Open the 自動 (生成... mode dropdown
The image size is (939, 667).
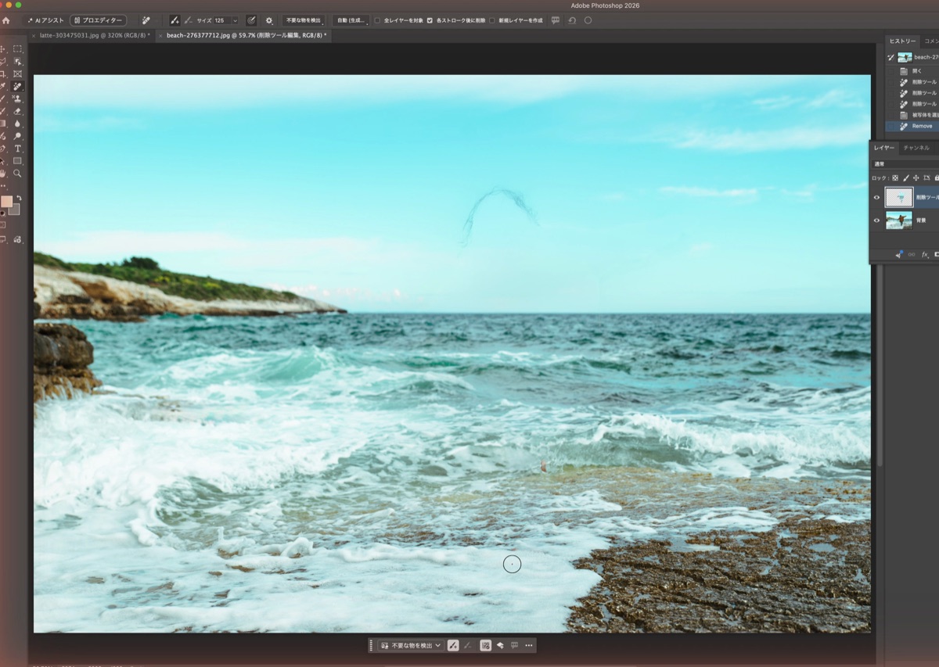351,20
